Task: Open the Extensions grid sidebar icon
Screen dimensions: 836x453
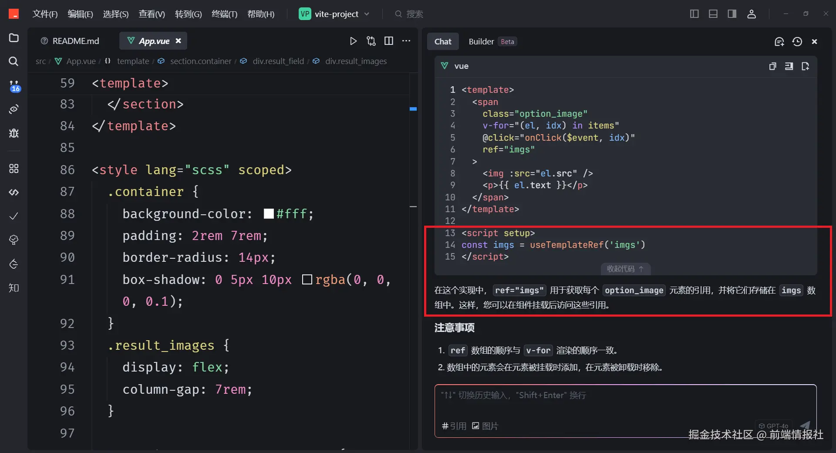Action: tap(14, 169)
